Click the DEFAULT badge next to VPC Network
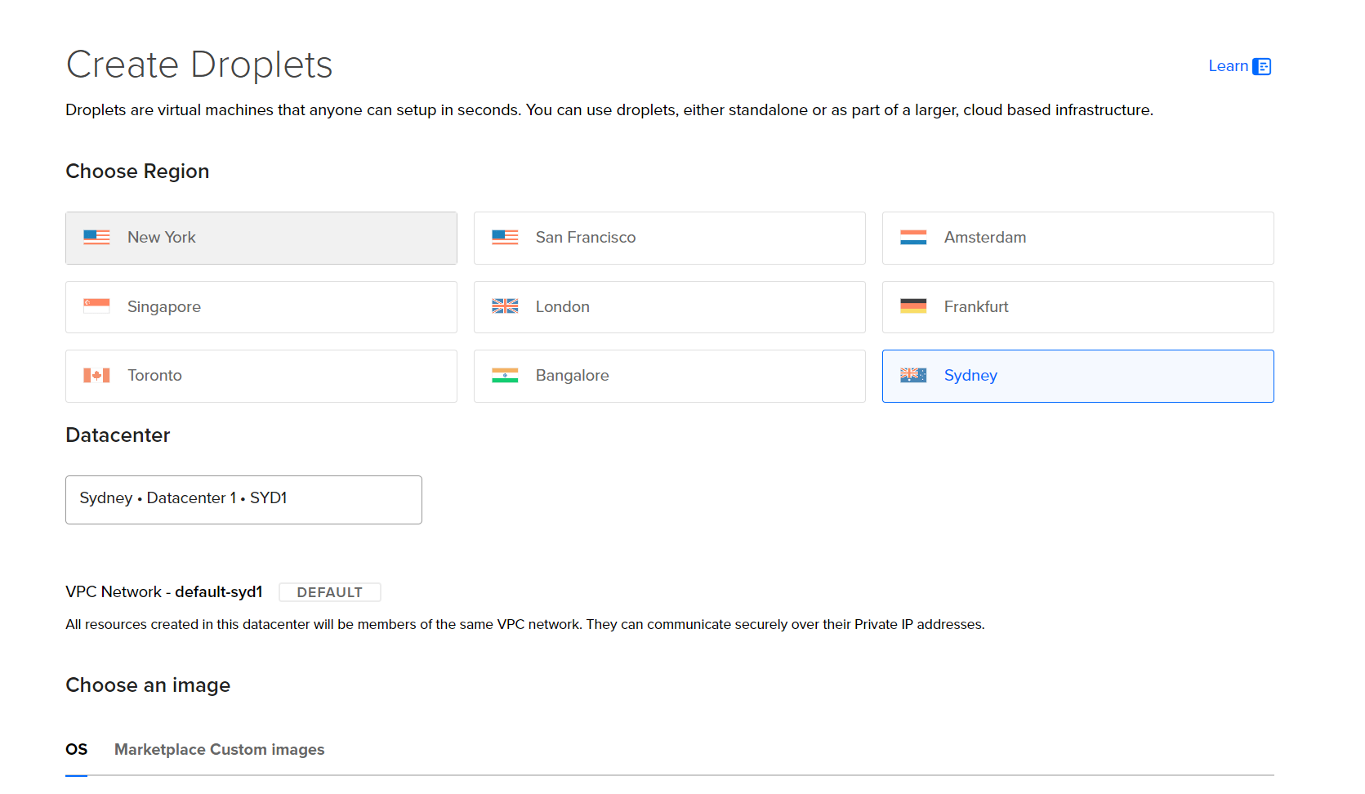 (329, 592)
